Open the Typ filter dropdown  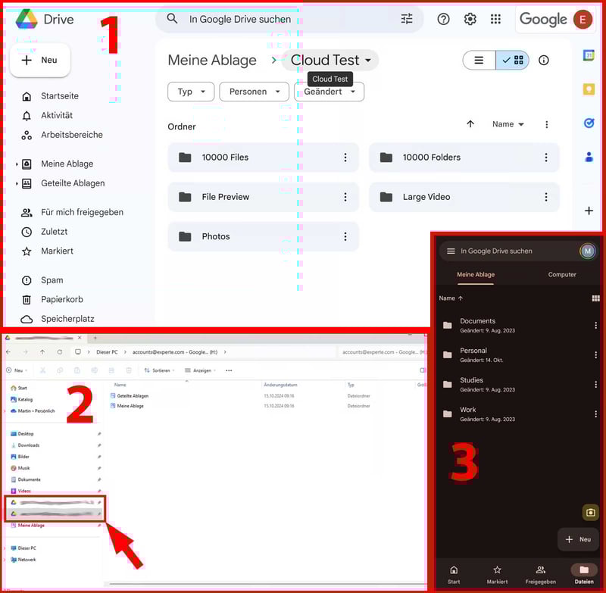pos(190,92)
